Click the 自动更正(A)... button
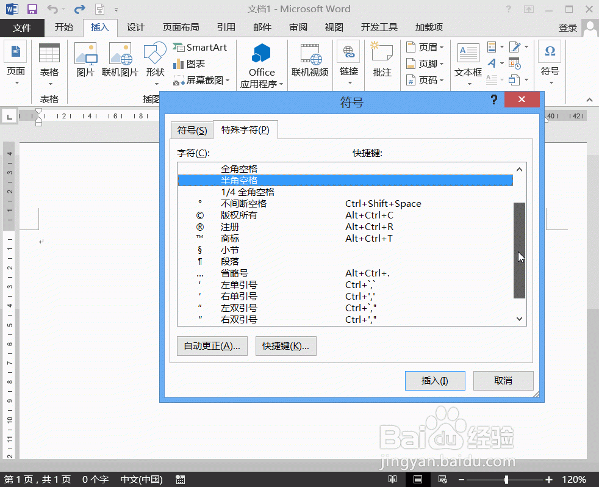Viewport: 599px width, 487px height. (x=212, y=346)
